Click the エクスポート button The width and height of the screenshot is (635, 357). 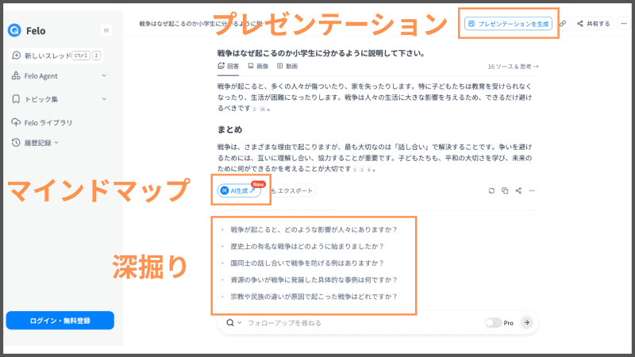click(292, 190)
